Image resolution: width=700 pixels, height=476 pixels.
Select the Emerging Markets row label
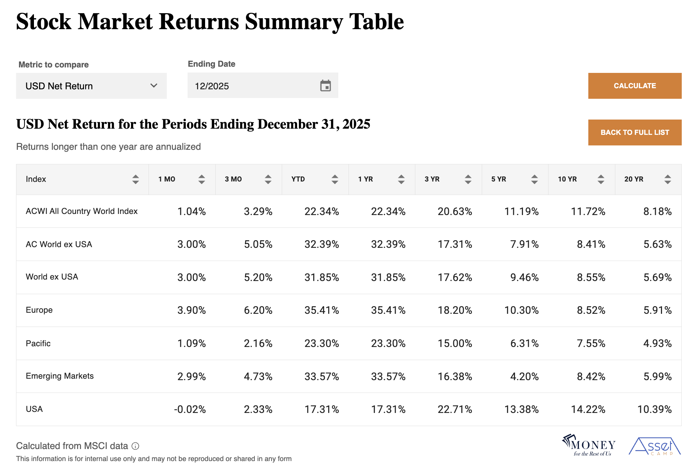[x=60, y=376]
